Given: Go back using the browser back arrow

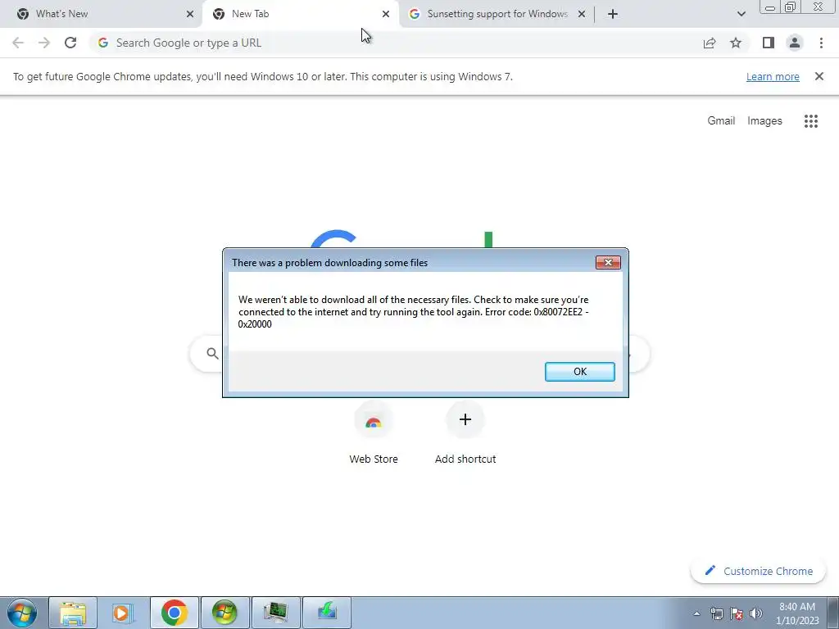Looking at the screenshot, I should pos(18,43).
